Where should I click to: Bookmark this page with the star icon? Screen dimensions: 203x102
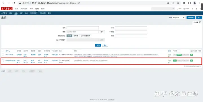tap(178, 3)
